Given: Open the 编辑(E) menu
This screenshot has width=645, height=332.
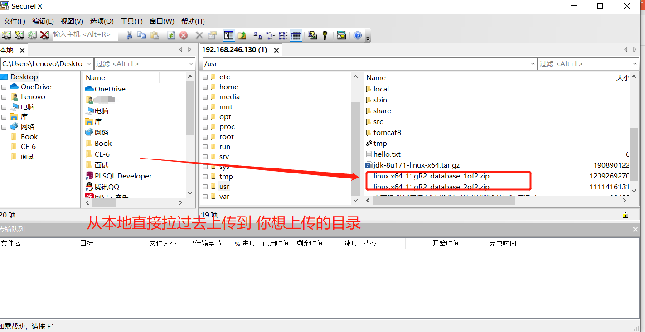Looking at the screenshot, I should coord(43,21).
